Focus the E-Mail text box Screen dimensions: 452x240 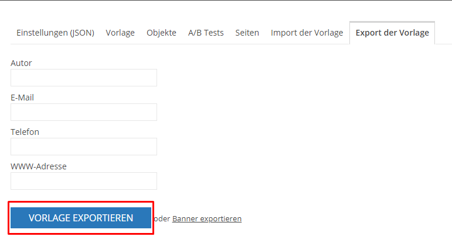(x=84, y=112)
